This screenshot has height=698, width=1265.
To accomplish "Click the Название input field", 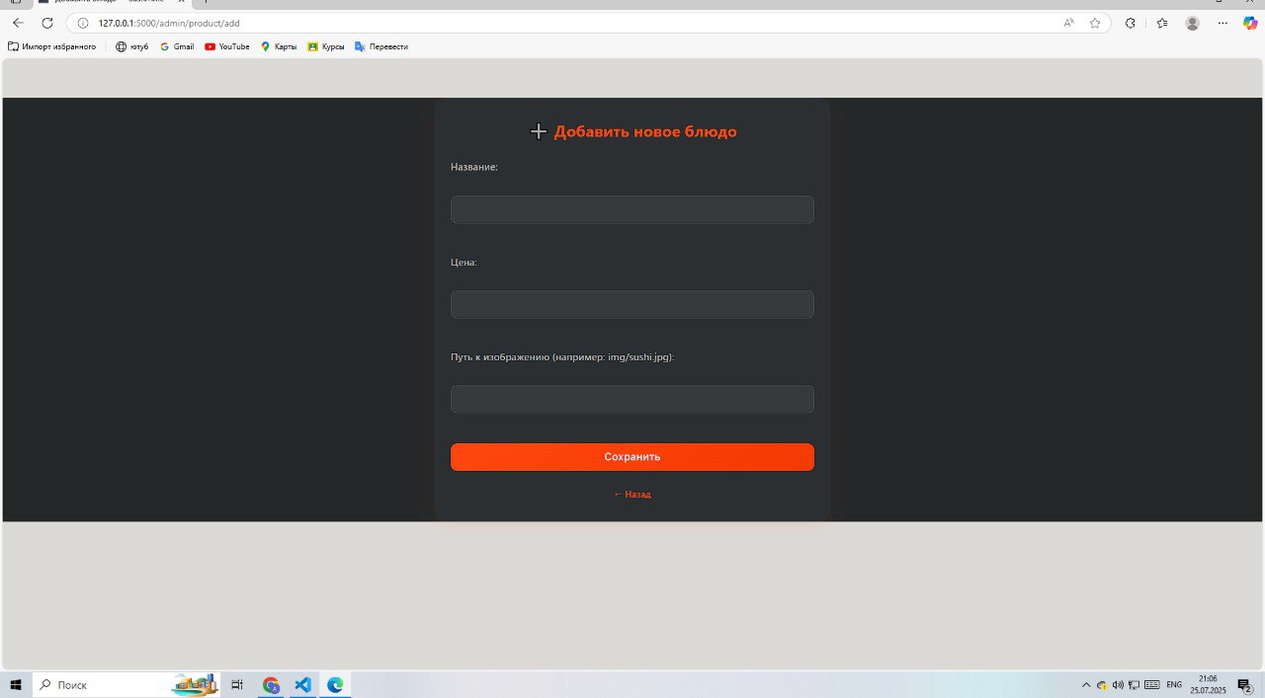I will (x=632, y=209).
